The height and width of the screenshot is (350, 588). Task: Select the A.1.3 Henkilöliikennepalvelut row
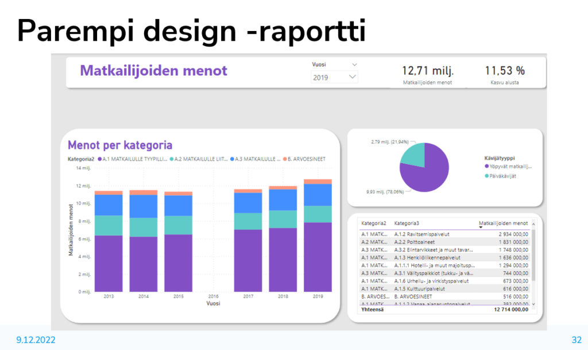click(444, 258)
